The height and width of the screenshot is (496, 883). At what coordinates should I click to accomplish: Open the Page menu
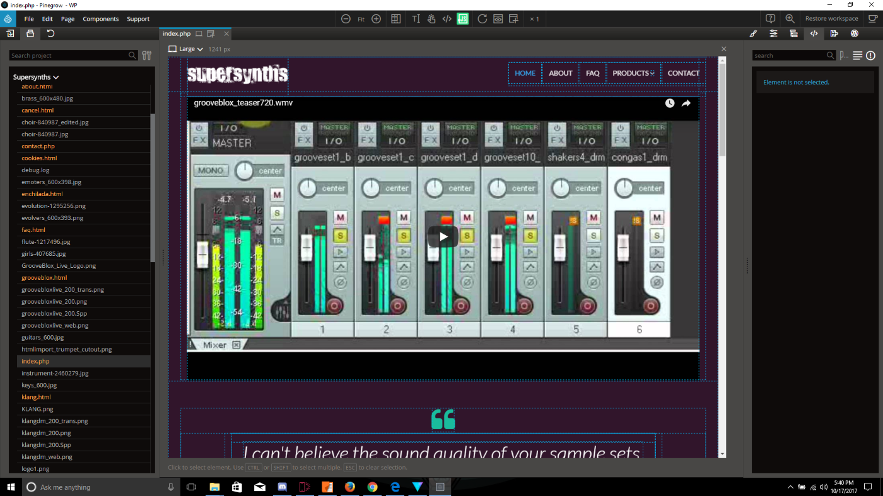point(67,19)
